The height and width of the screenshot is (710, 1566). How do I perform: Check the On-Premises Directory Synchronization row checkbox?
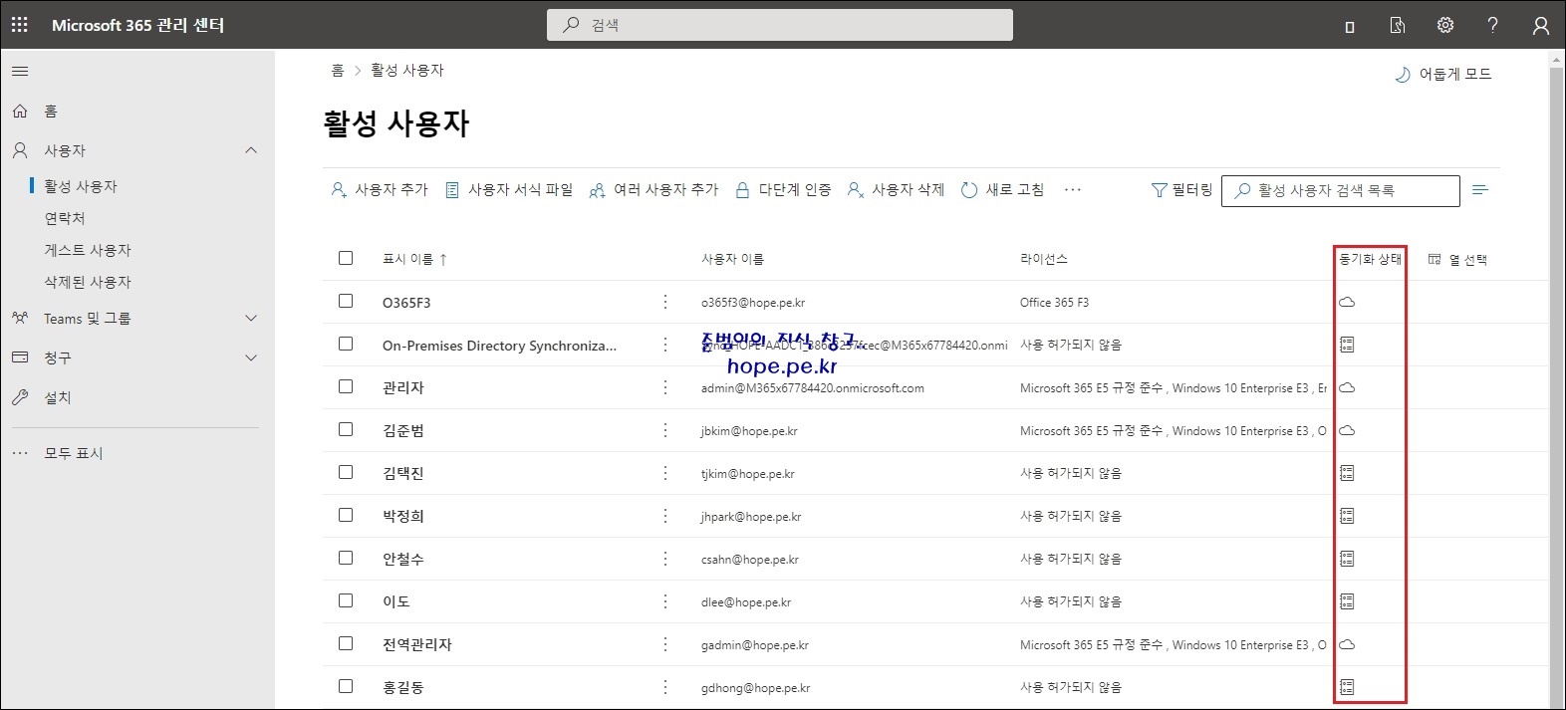coord(346,344)
